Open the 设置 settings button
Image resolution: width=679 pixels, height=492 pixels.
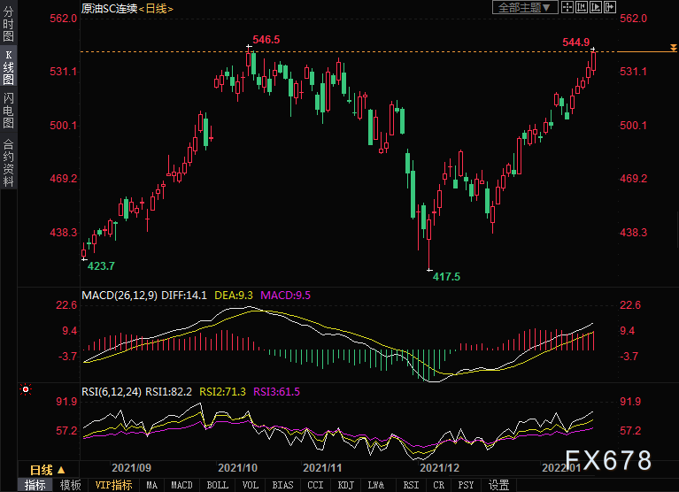click(x=499, y=485)
